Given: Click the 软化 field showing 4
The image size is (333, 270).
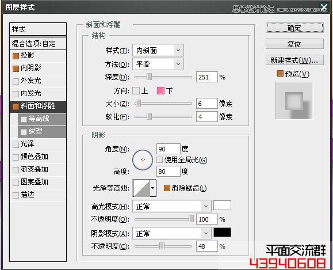Looking at the screenshot, I should click(207, 116).
